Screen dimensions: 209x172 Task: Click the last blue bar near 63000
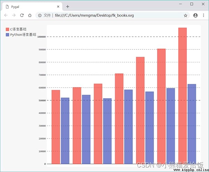click(192, 124)
